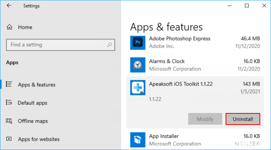Click the Apps for websites icon
Screen dimensions: 271x150
point(9,139)
